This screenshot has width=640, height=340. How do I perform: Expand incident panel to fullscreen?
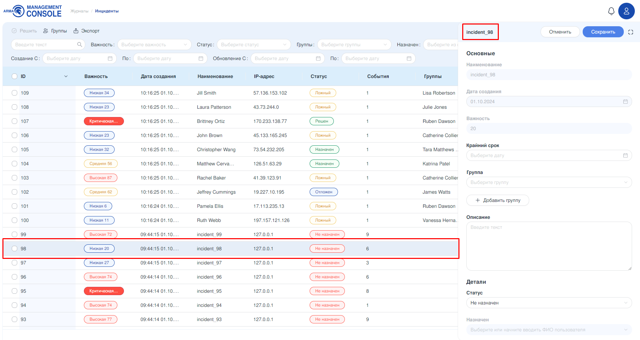[630, 32]
